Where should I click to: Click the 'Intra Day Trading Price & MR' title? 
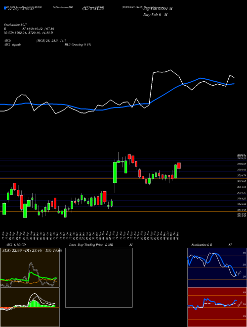click(91, 245)
